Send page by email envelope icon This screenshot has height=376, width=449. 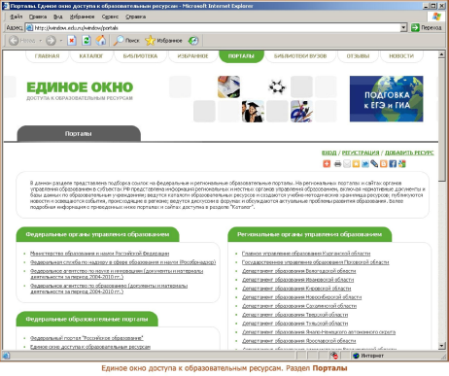[x=347, y=164]
